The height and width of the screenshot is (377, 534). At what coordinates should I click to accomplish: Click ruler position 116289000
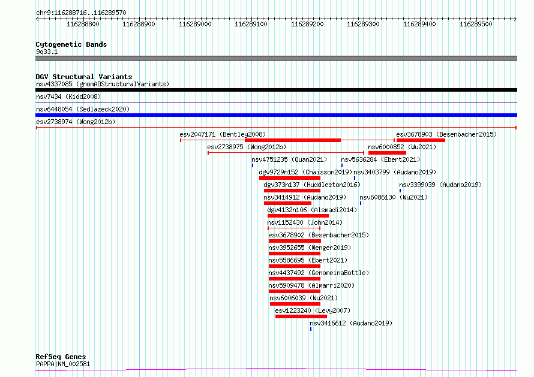[x=195, y=24]
